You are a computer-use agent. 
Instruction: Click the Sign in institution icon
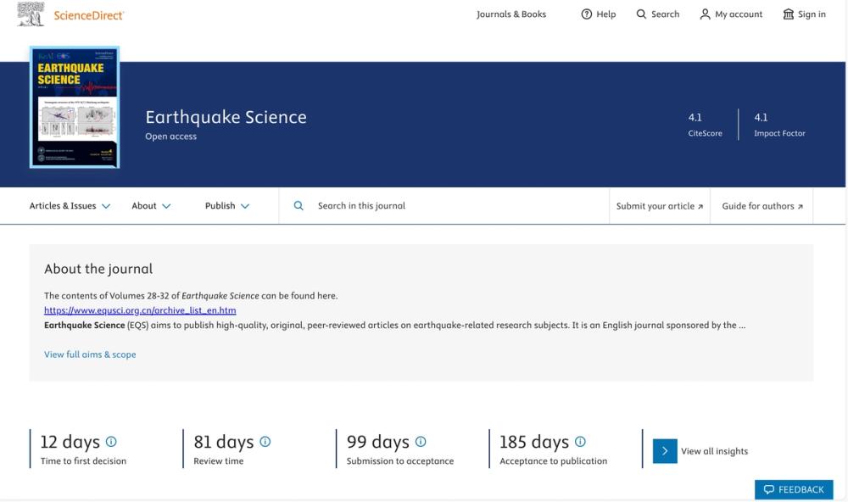pyautogui.click(x=789, y=14)
